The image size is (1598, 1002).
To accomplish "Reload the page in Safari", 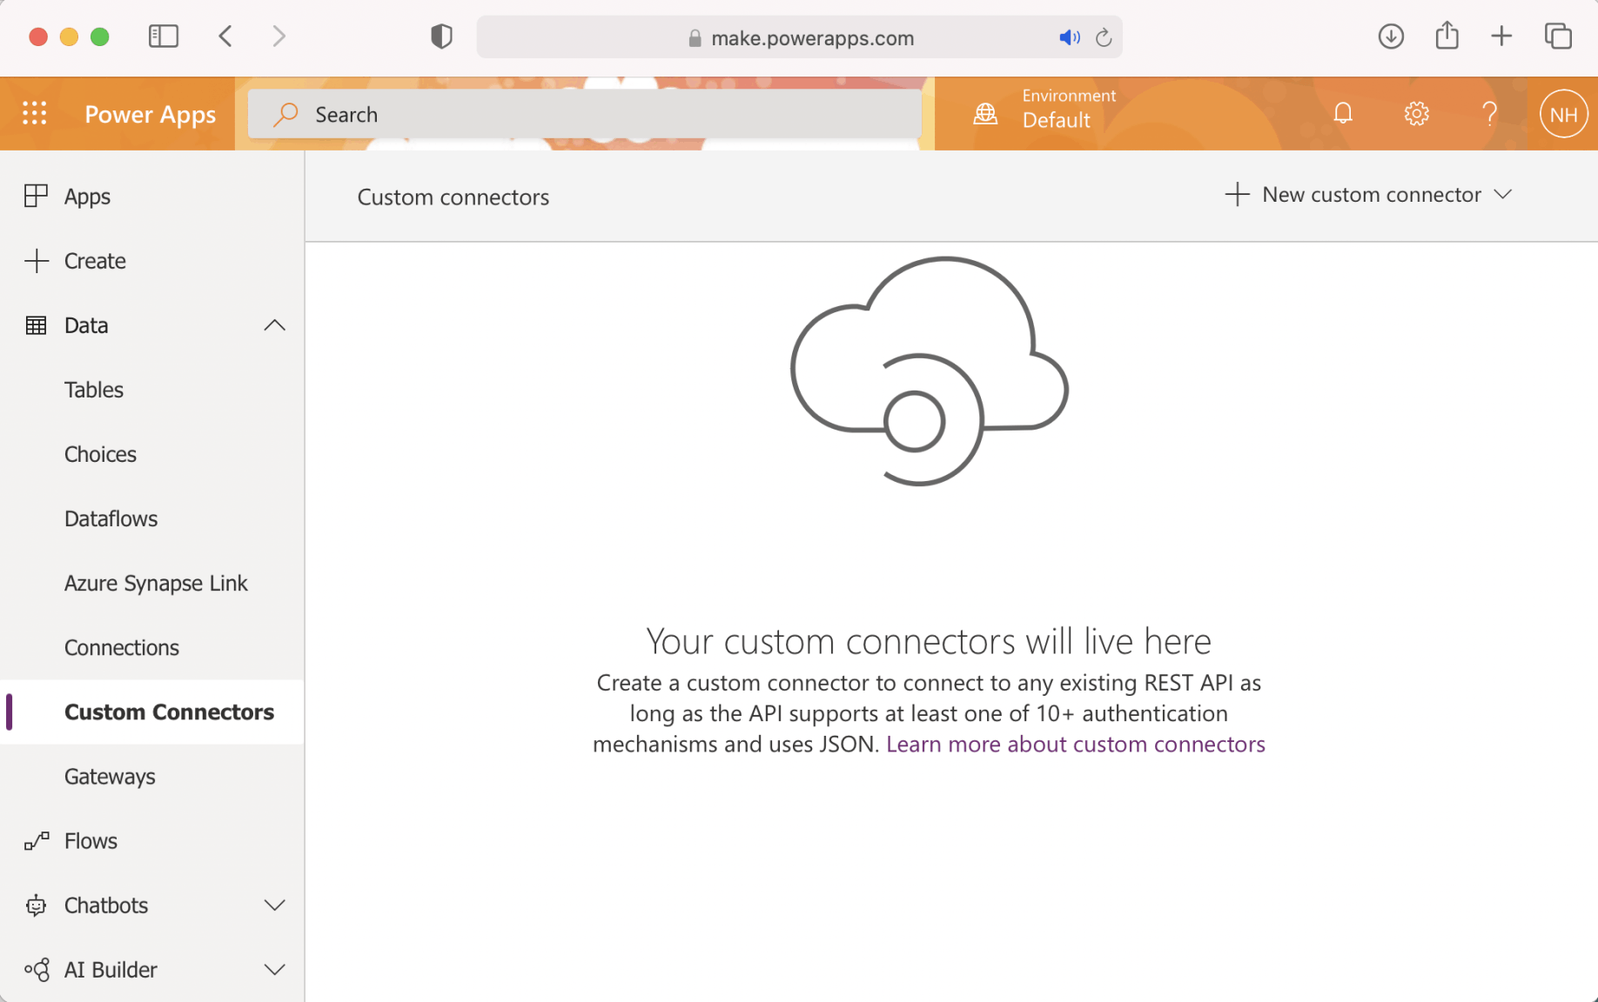I will [x=1104, y=37].
